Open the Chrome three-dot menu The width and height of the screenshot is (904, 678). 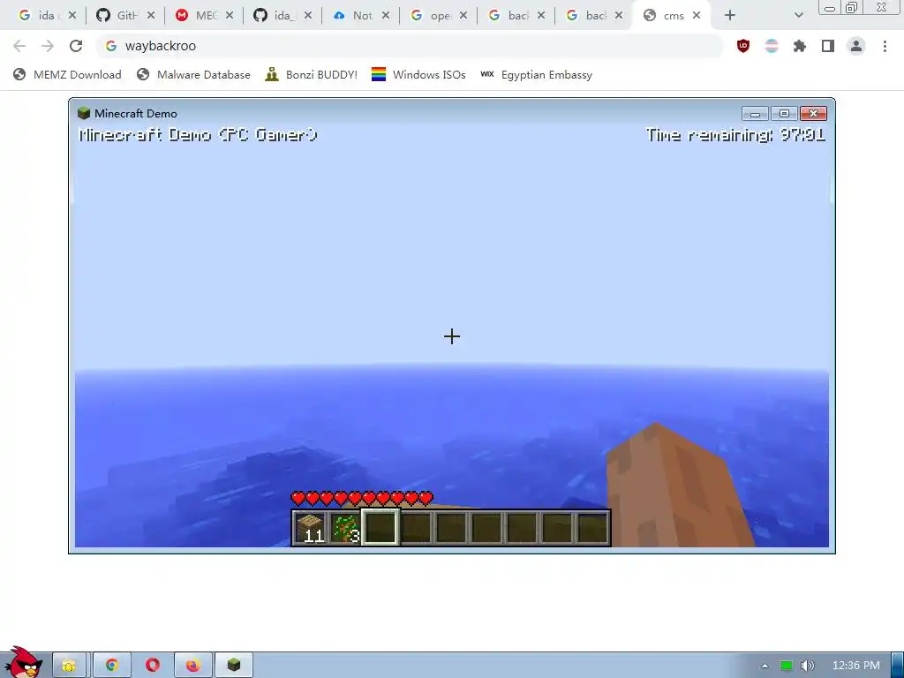(x=885, y=46)
